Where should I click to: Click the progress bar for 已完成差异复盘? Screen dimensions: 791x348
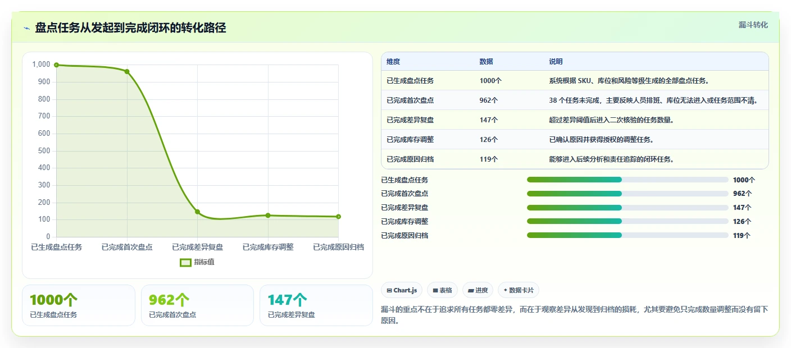(x=628, y=208)
